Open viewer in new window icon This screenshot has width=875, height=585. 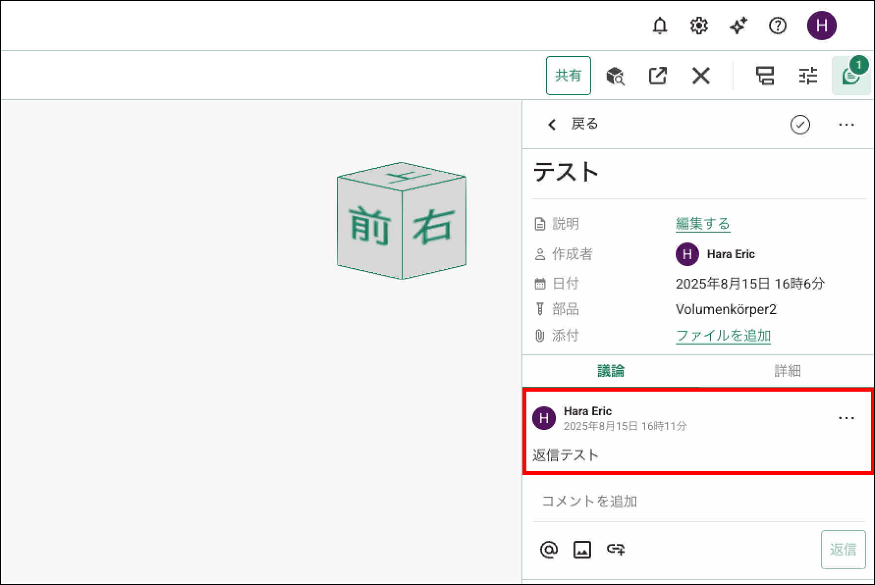(657, 76)
